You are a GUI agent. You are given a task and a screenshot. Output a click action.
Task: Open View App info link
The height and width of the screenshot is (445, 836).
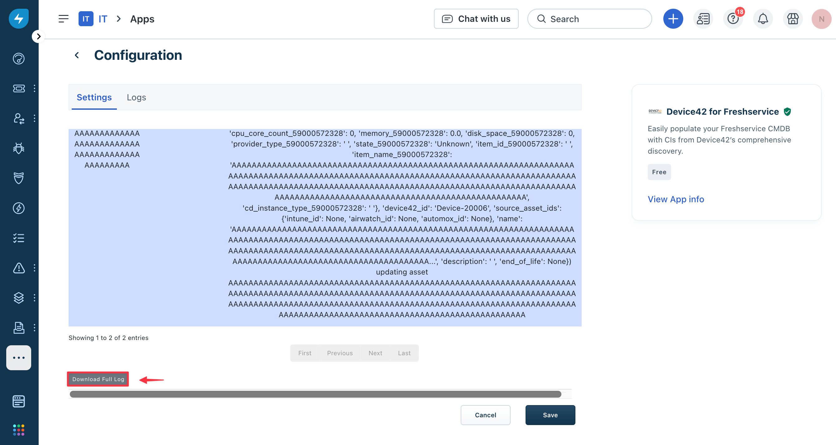(676, 199)
